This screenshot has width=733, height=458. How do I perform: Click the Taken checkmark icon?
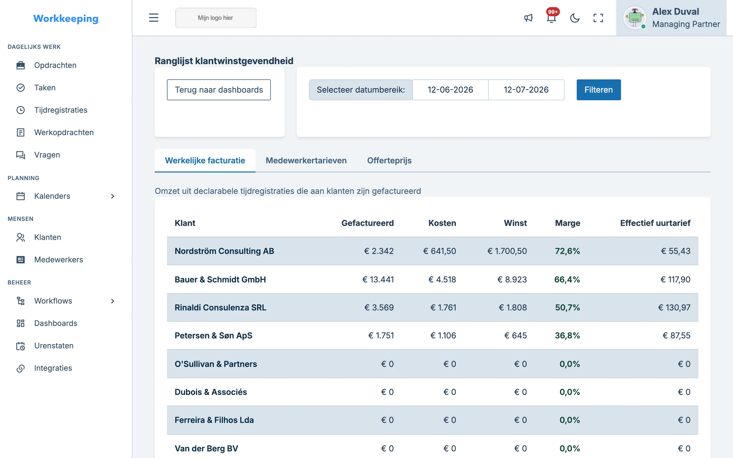click(x=20, y=88)
